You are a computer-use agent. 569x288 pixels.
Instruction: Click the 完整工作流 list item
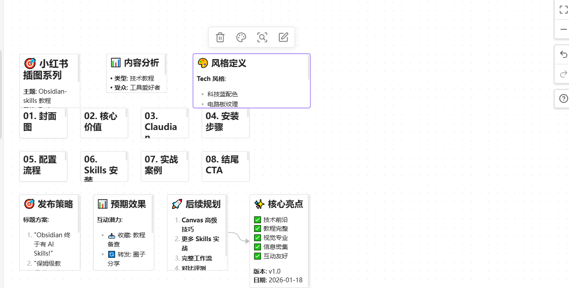coord(197,258)
